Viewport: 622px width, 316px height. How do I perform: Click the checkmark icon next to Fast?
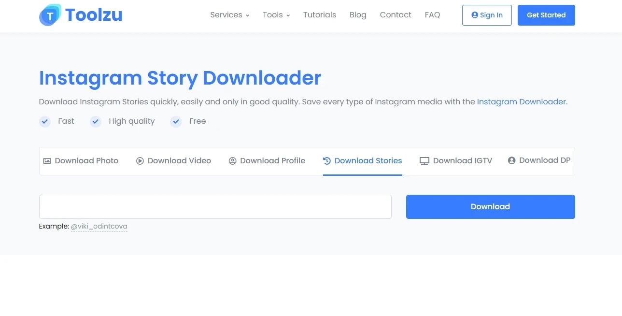click(x=45, y=121)
